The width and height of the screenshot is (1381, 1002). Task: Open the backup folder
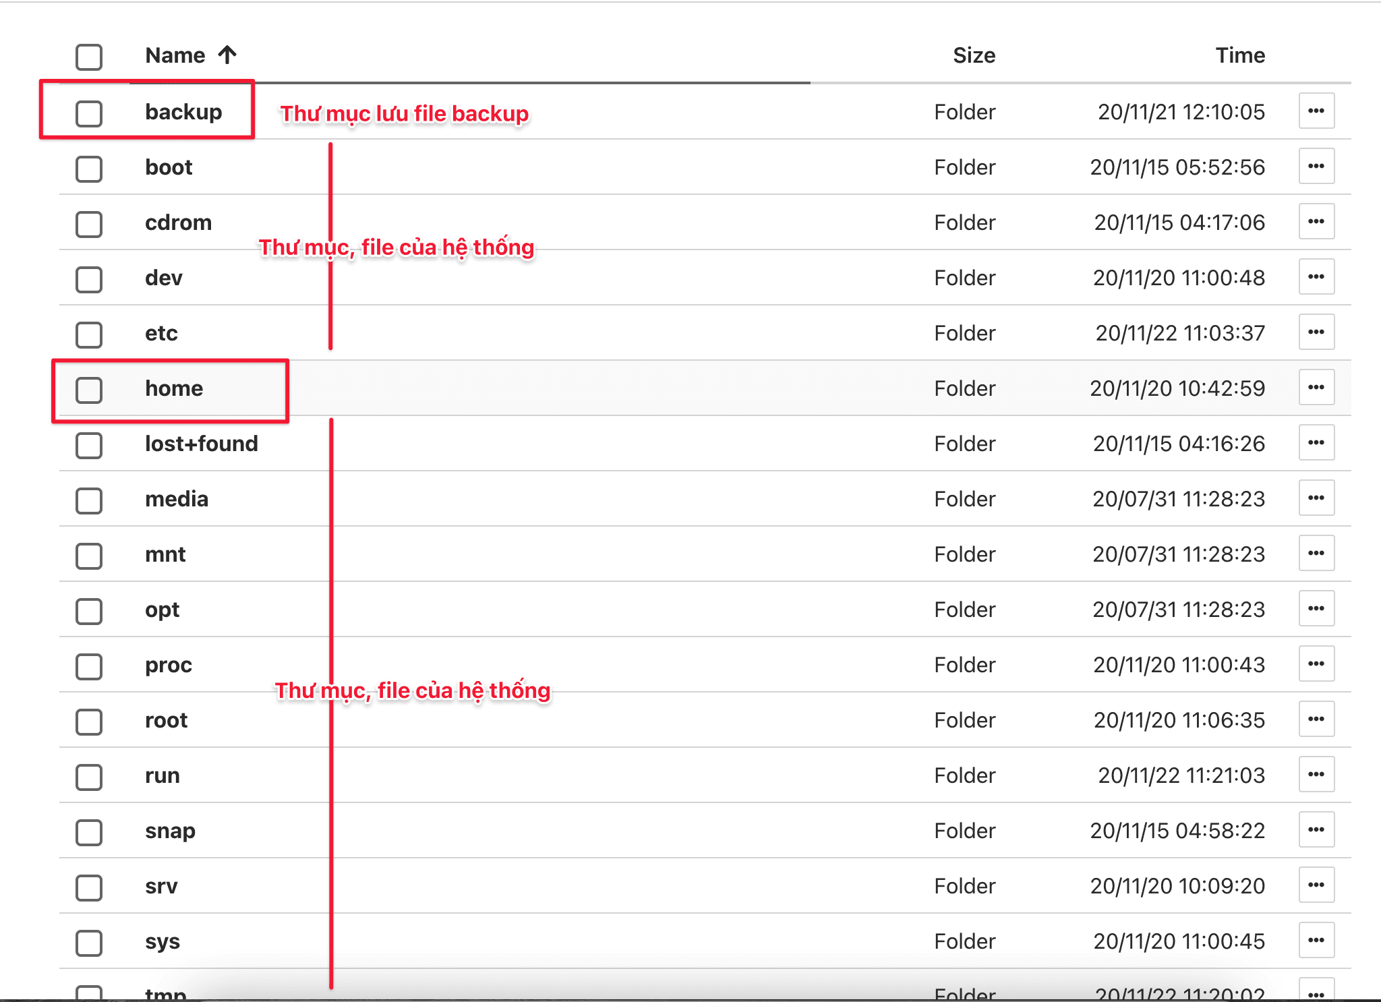tap(183, 111)
